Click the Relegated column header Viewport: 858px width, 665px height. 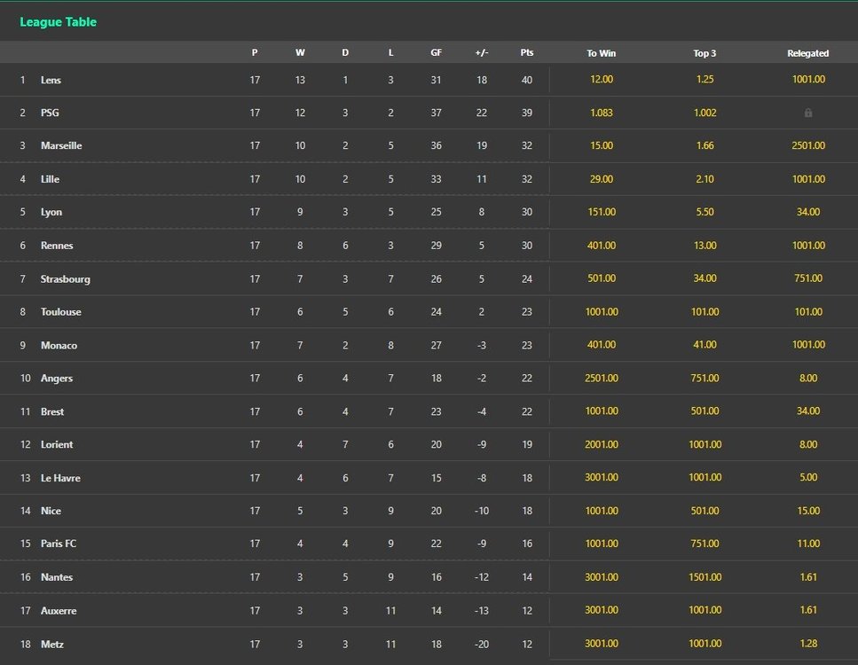(x=807, y=53)
